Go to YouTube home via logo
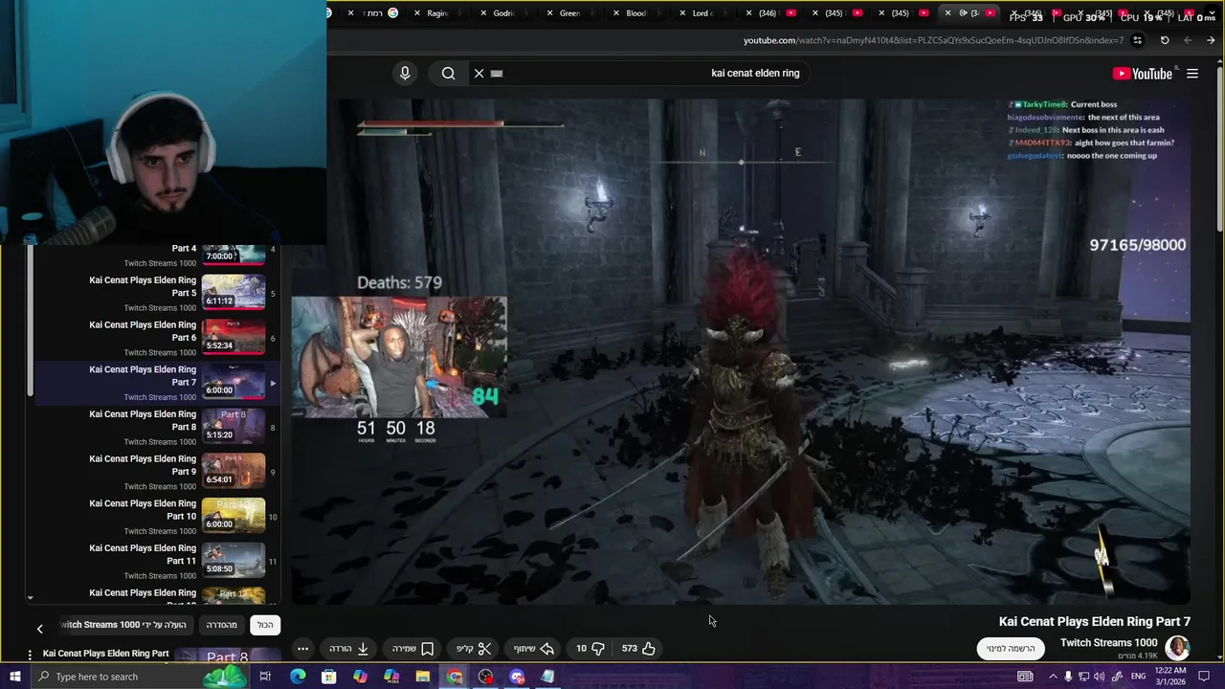1225x689 pixels. (x=1142, y=74)
